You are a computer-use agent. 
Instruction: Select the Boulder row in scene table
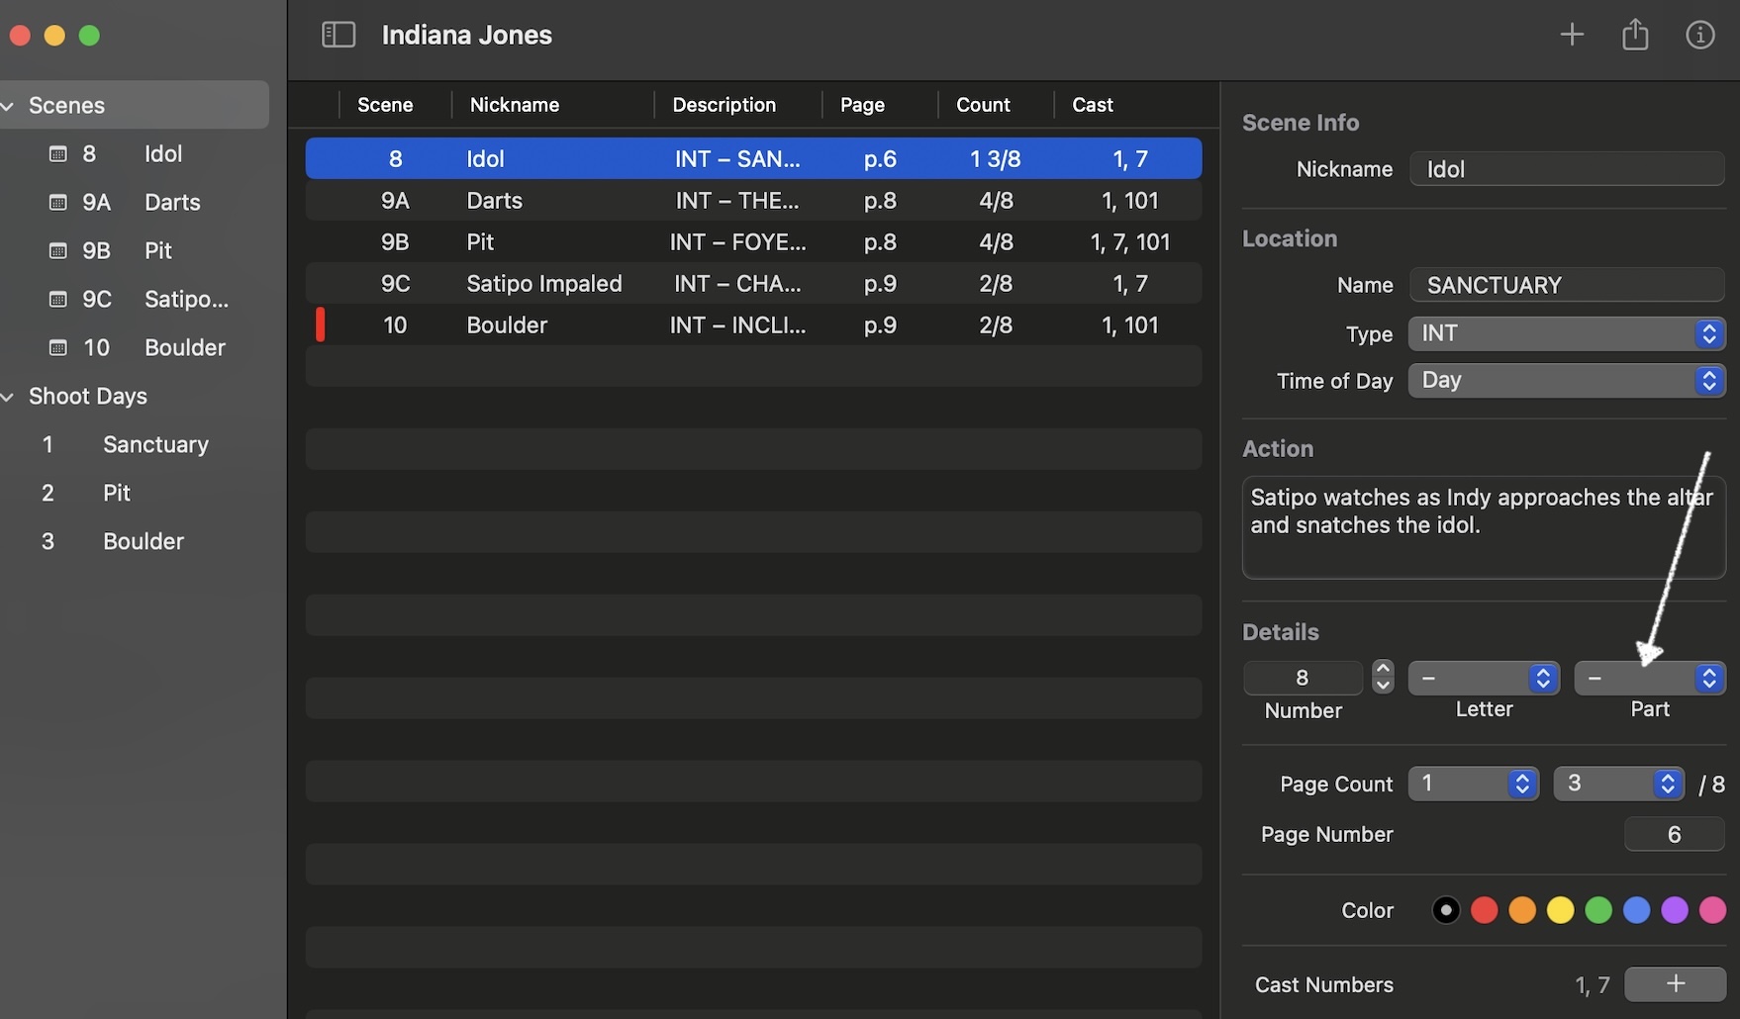tap(753, 324)
